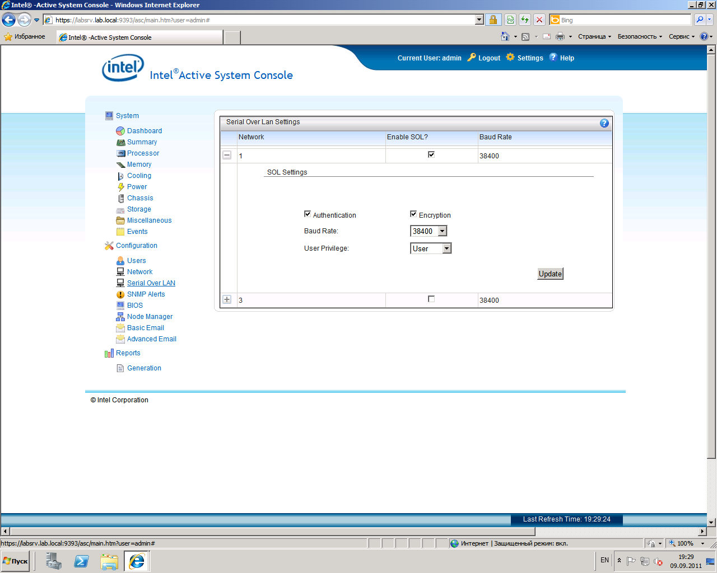Toggle the Encryption checkbox
717x573 pixels.
click(413, 214)
